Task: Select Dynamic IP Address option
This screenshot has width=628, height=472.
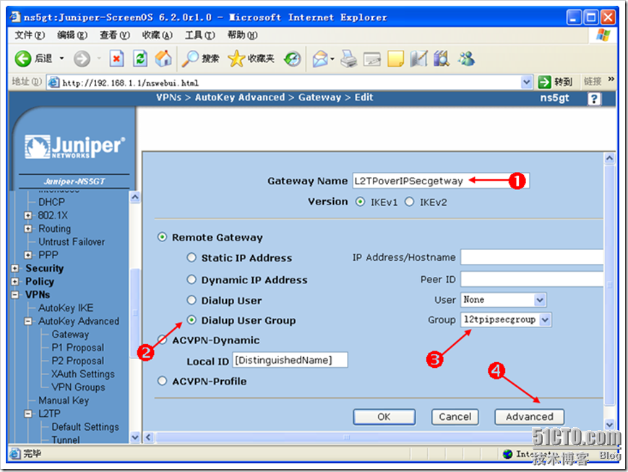Action: 192,279
